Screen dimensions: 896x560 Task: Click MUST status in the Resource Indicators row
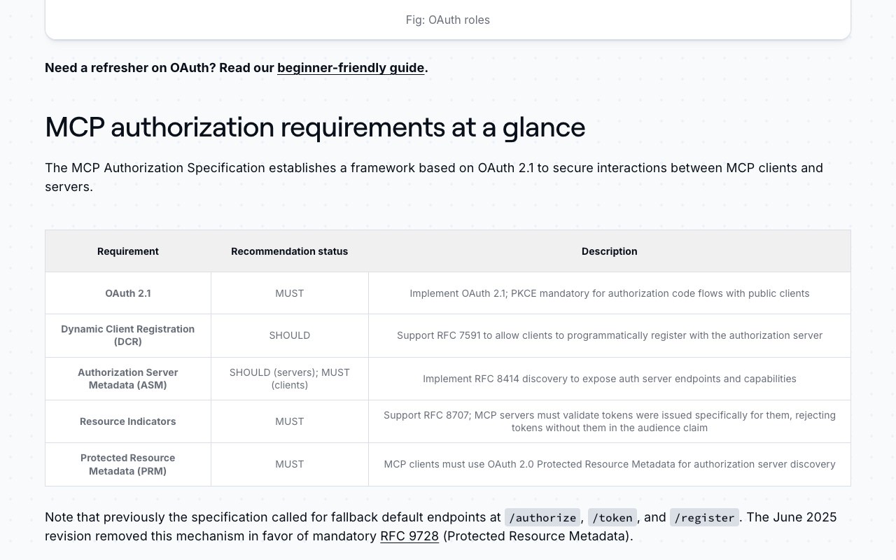[x=290, y=421]
